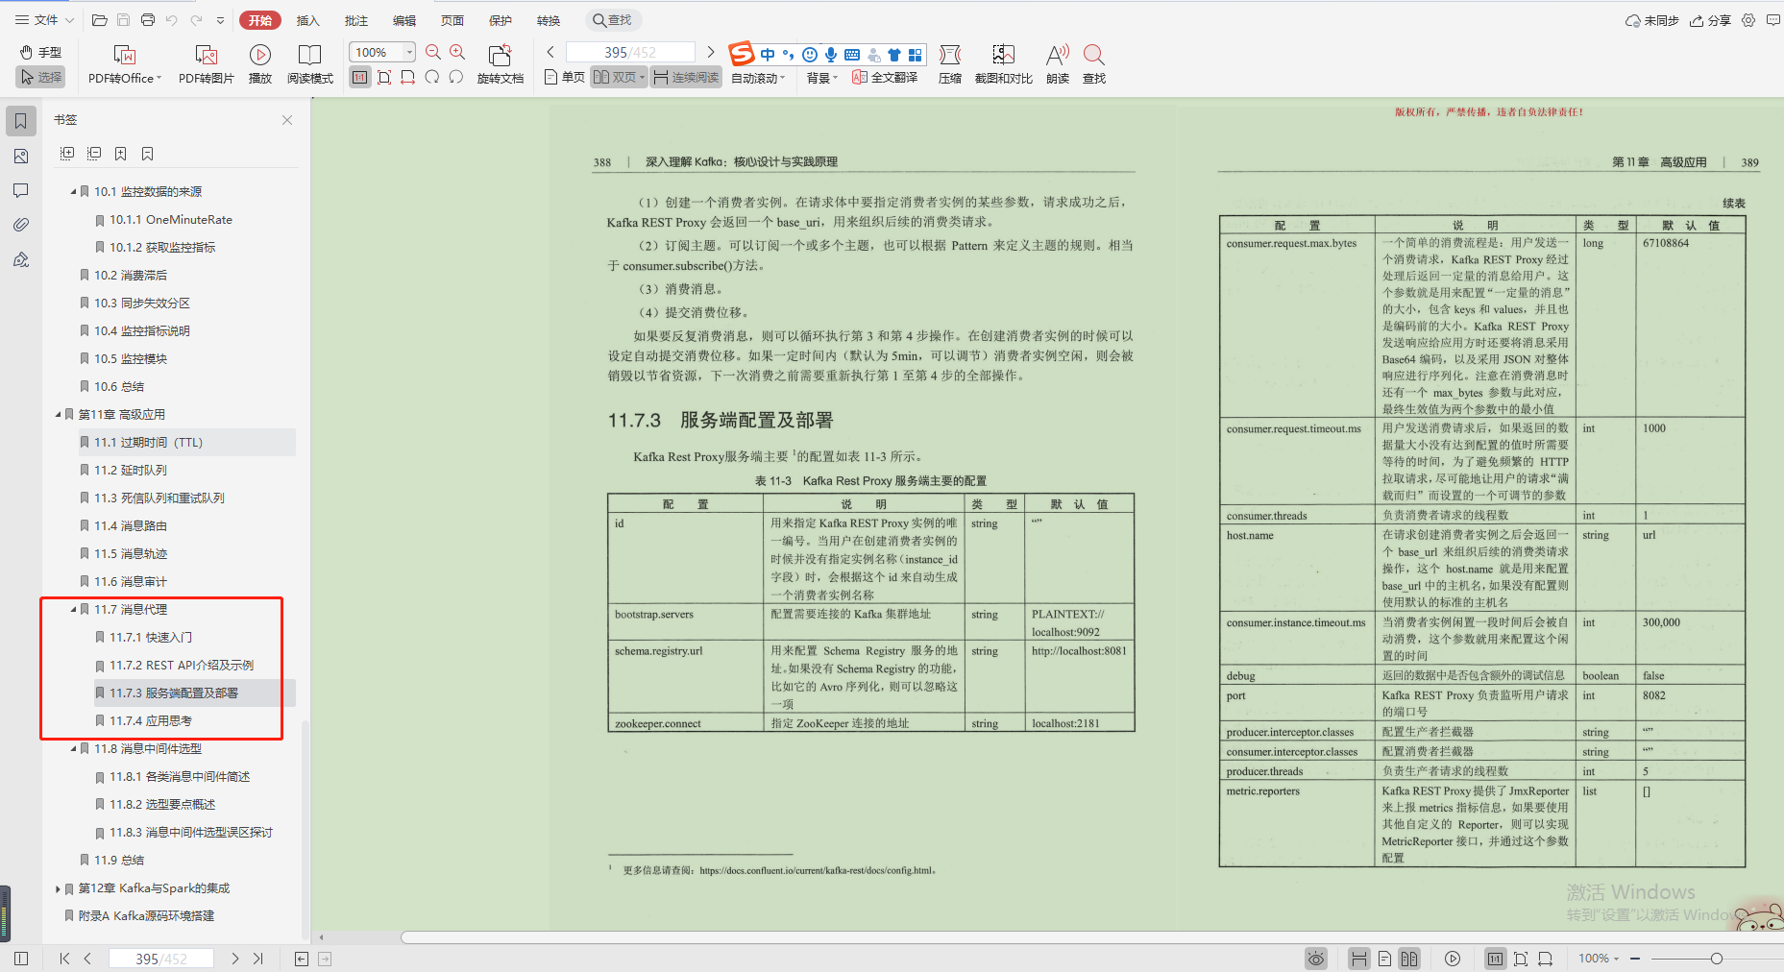The height and width of the screenshot is (972, 1784).
Task: Switch to single page view (单页)
Action: point(564,77)
